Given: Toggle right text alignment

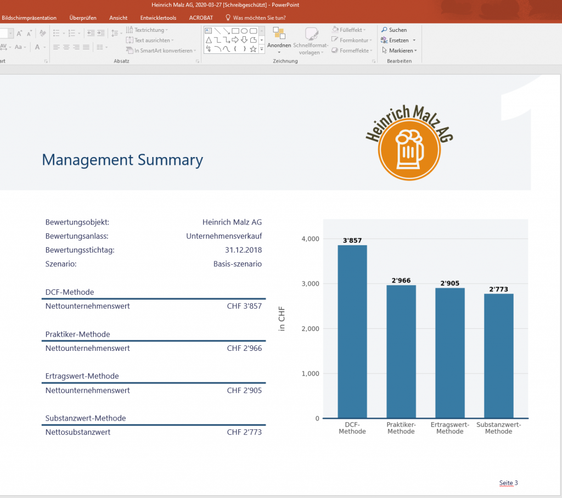Looking at the screenshot, I should pos(76,47).
